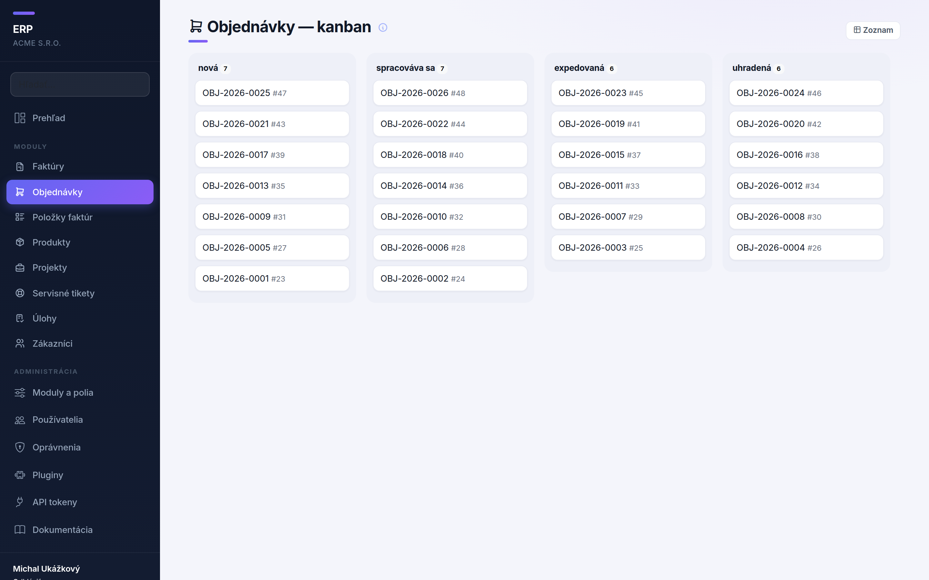Switch to Zoznam list view
This screenshot has width=929, height=580.
point(873,30)
